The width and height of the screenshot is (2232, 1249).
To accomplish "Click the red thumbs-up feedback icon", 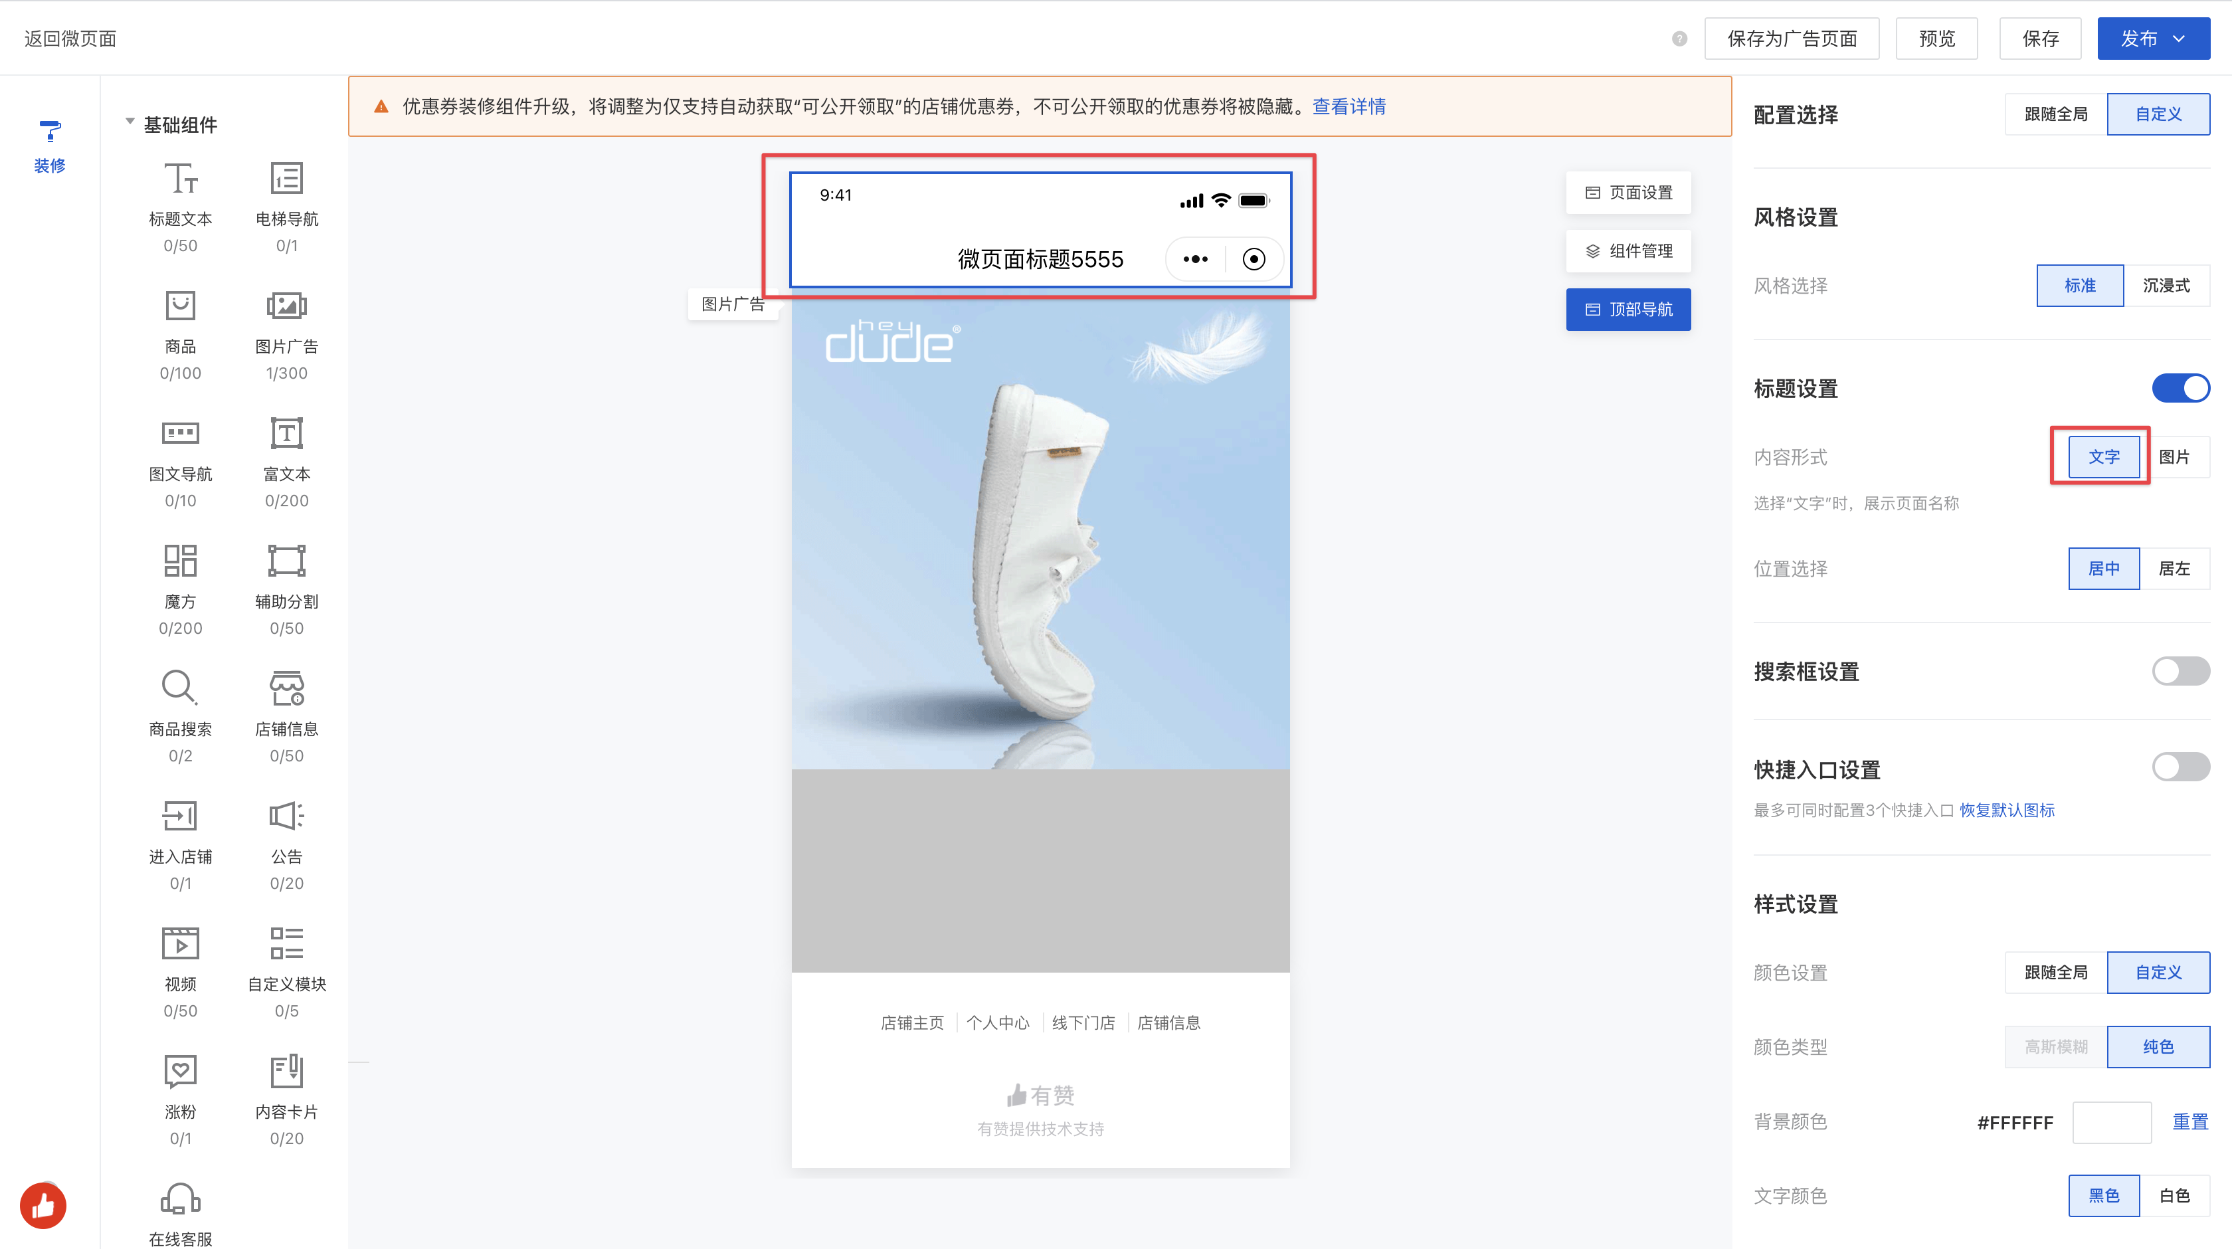I will [43, 1204].
